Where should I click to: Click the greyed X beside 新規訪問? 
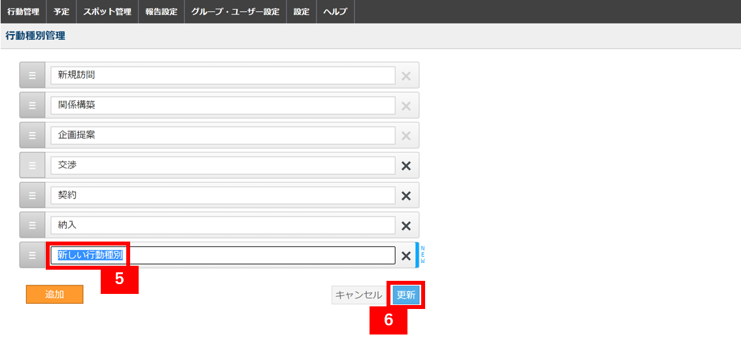pyautogui.click(x=406, y=76)
